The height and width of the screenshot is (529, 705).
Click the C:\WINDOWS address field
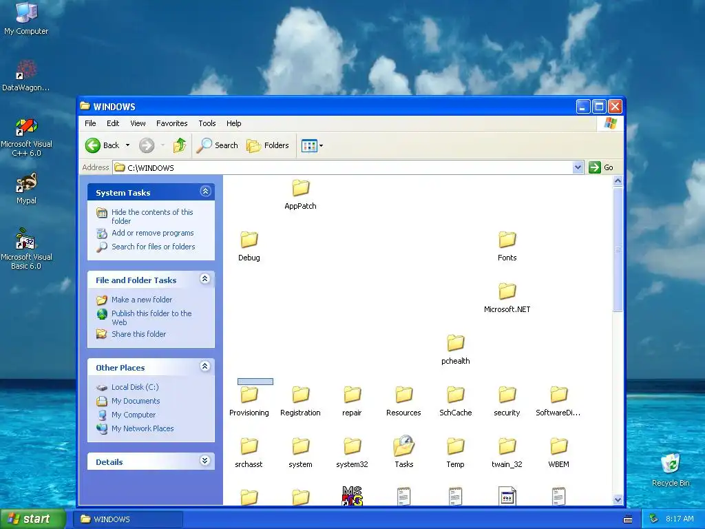(343, 167)
